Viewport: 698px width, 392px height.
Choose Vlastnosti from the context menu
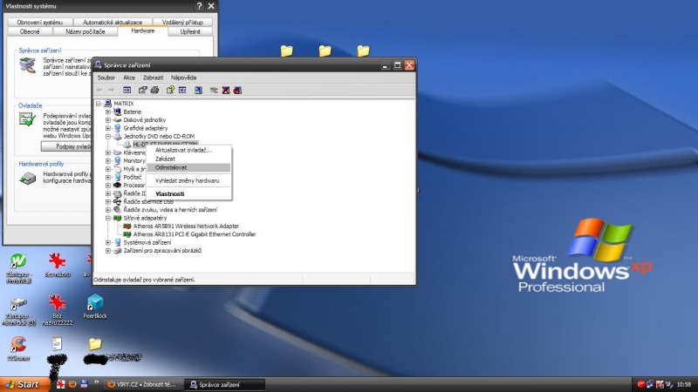(189, 193)
